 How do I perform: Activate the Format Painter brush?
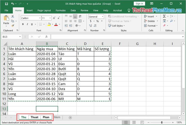(12, 26)
